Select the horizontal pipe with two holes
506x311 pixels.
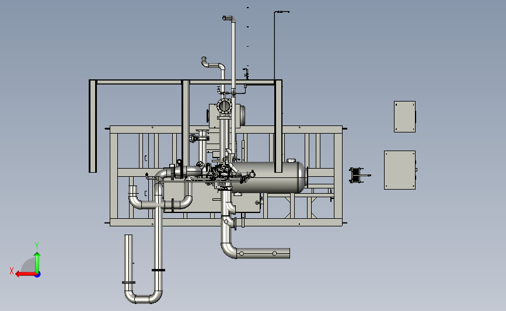[x=263, y=253]
